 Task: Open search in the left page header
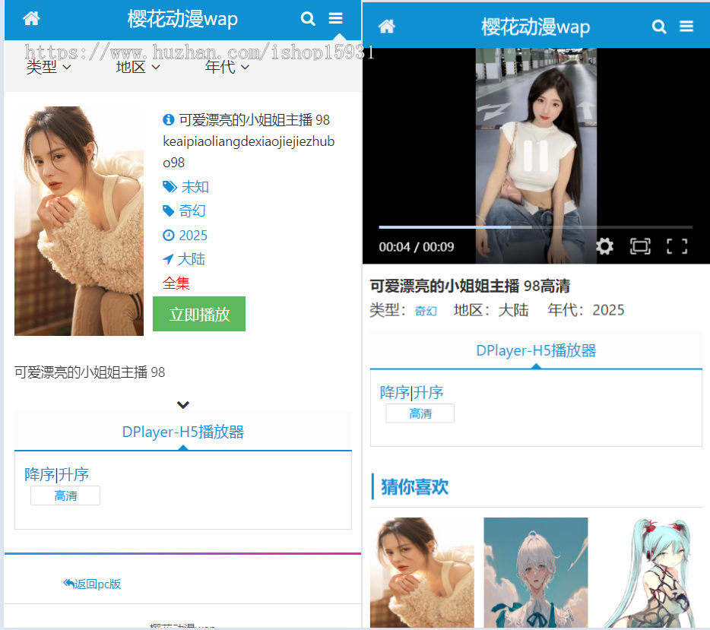308,18
